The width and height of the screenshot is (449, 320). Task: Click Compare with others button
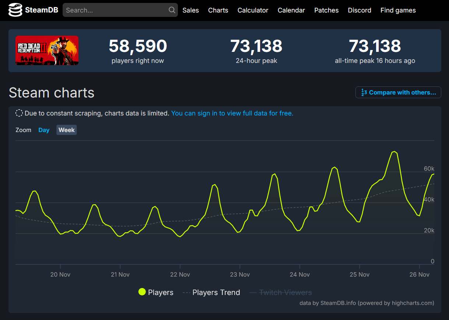[398, 92]
